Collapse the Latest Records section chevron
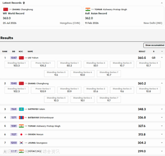Viewport: 165px width, 156px height. (162, 3)
